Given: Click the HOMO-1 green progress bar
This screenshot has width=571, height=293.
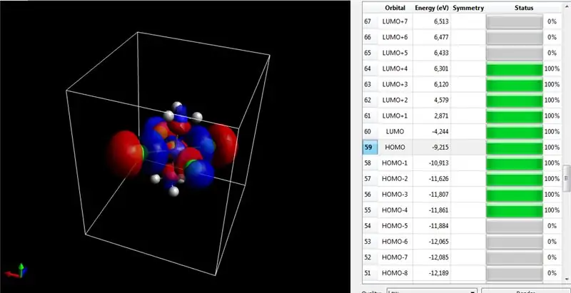Looking at the screenshot, I should (514, 163).
